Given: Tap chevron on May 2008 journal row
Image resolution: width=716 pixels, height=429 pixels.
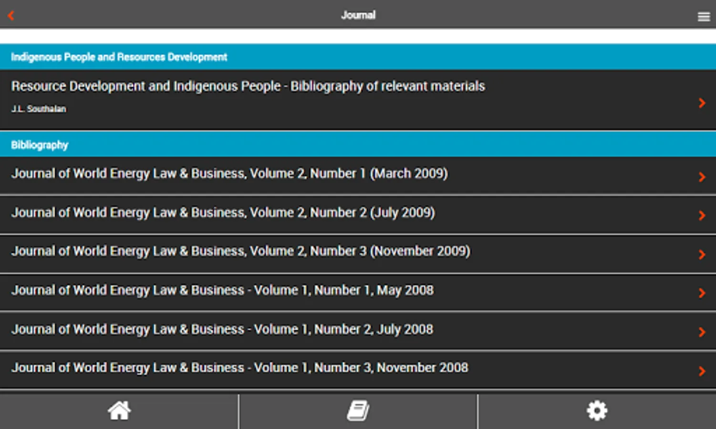Looking at the screenshot, I should point(702,293).
